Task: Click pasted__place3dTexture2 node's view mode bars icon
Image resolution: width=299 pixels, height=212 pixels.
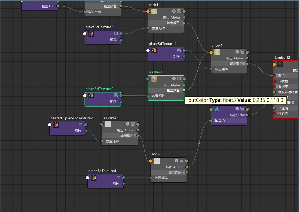Action: pos(81,124)
